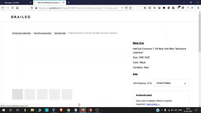Select the second listing photo thumbnail

(30, 94)
